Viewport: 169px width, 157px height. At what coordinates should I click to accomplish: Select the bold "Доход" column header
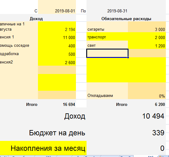coord(36,19)
